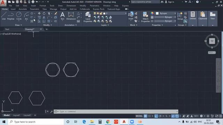Activate the Offset tool
Image resolution: width=223 pixels, height=125 pixels.
pos(55,21)
